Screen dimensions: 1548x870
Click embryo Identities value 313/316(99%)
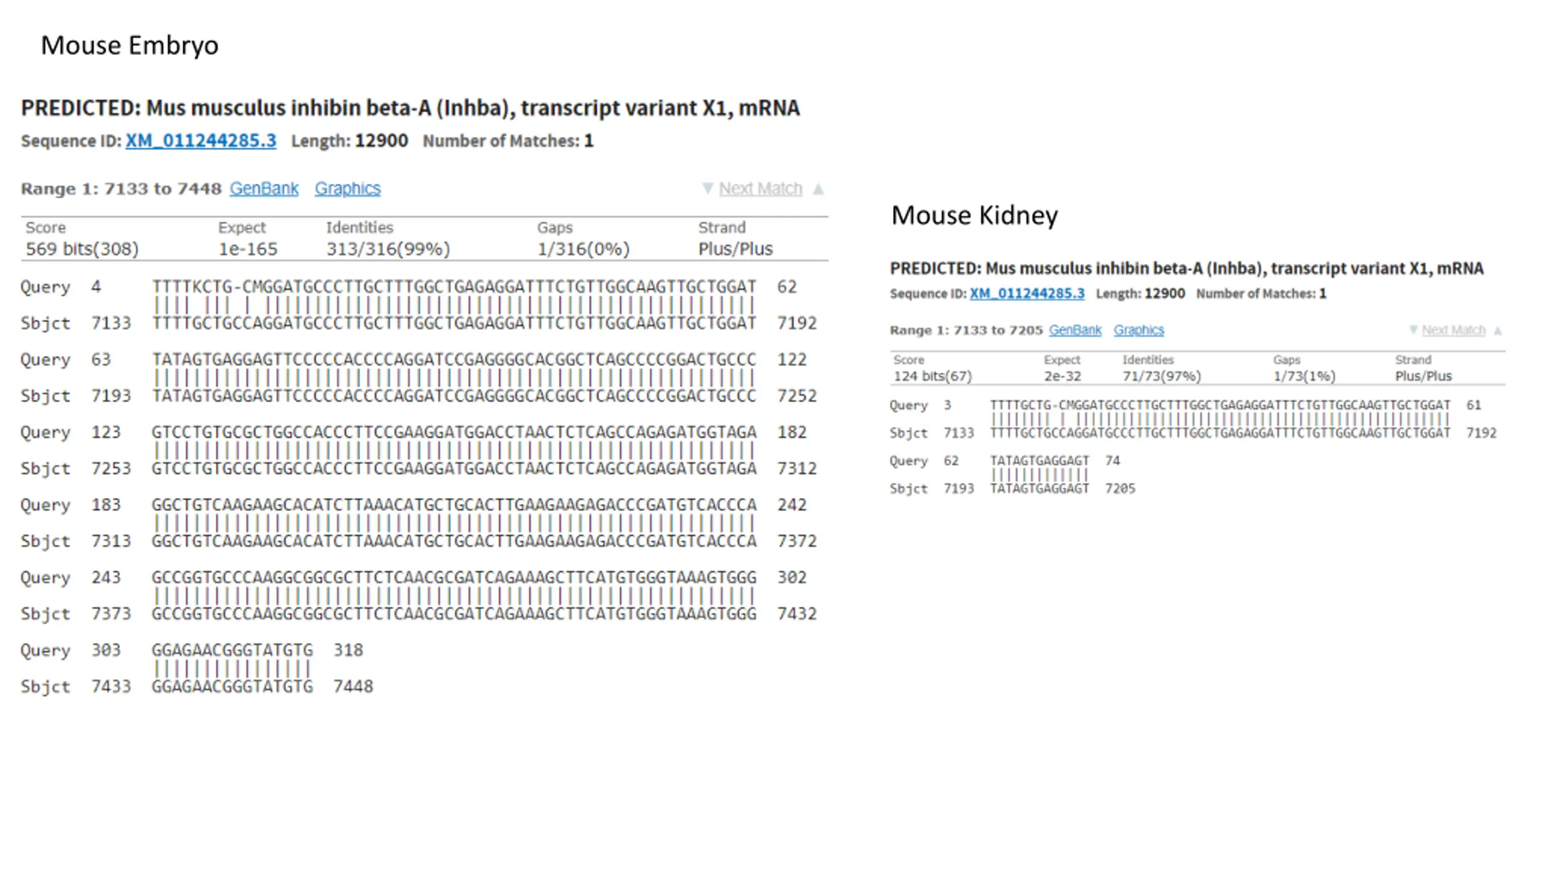388,249
